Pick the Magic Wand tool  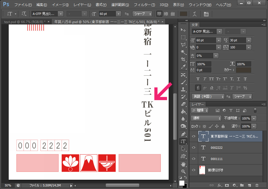click(x=183, y=52)
